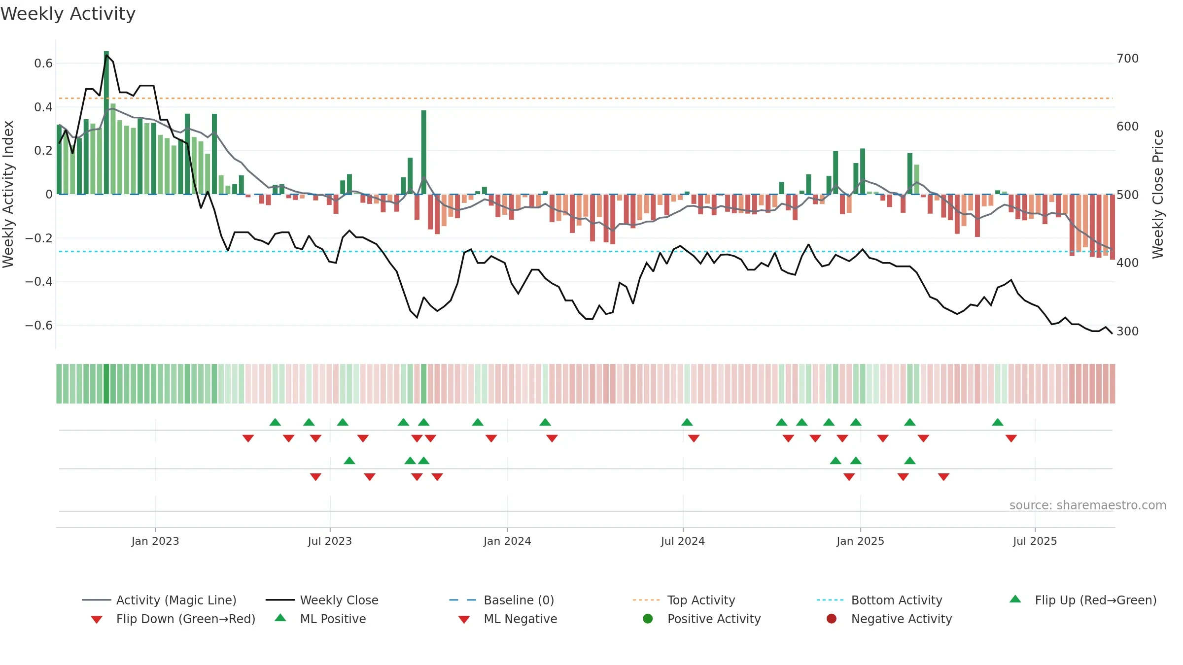Click the Jan 2024 x-axis label
Image resolution: width=1183 pixels, height=665 pixels.
tap(508, 541)
